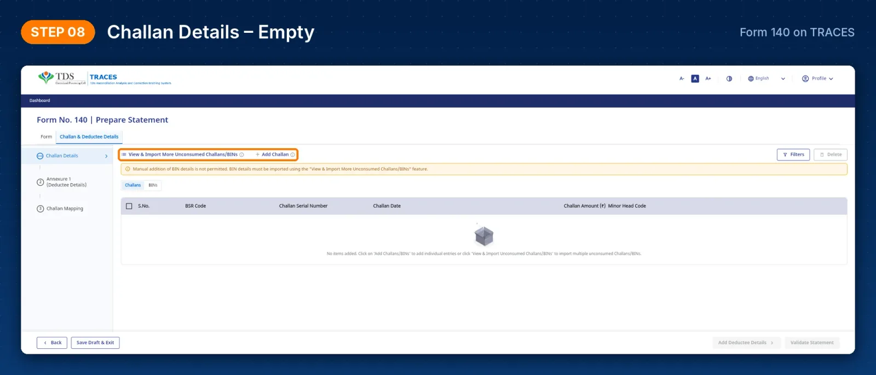Click the step 3 circle icon
Screen dimensions: 876x375
40,209
